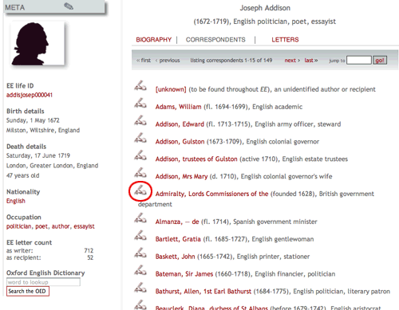
Task: Click the quill icon beside Addison, Edward
Action: pos(140,120)
